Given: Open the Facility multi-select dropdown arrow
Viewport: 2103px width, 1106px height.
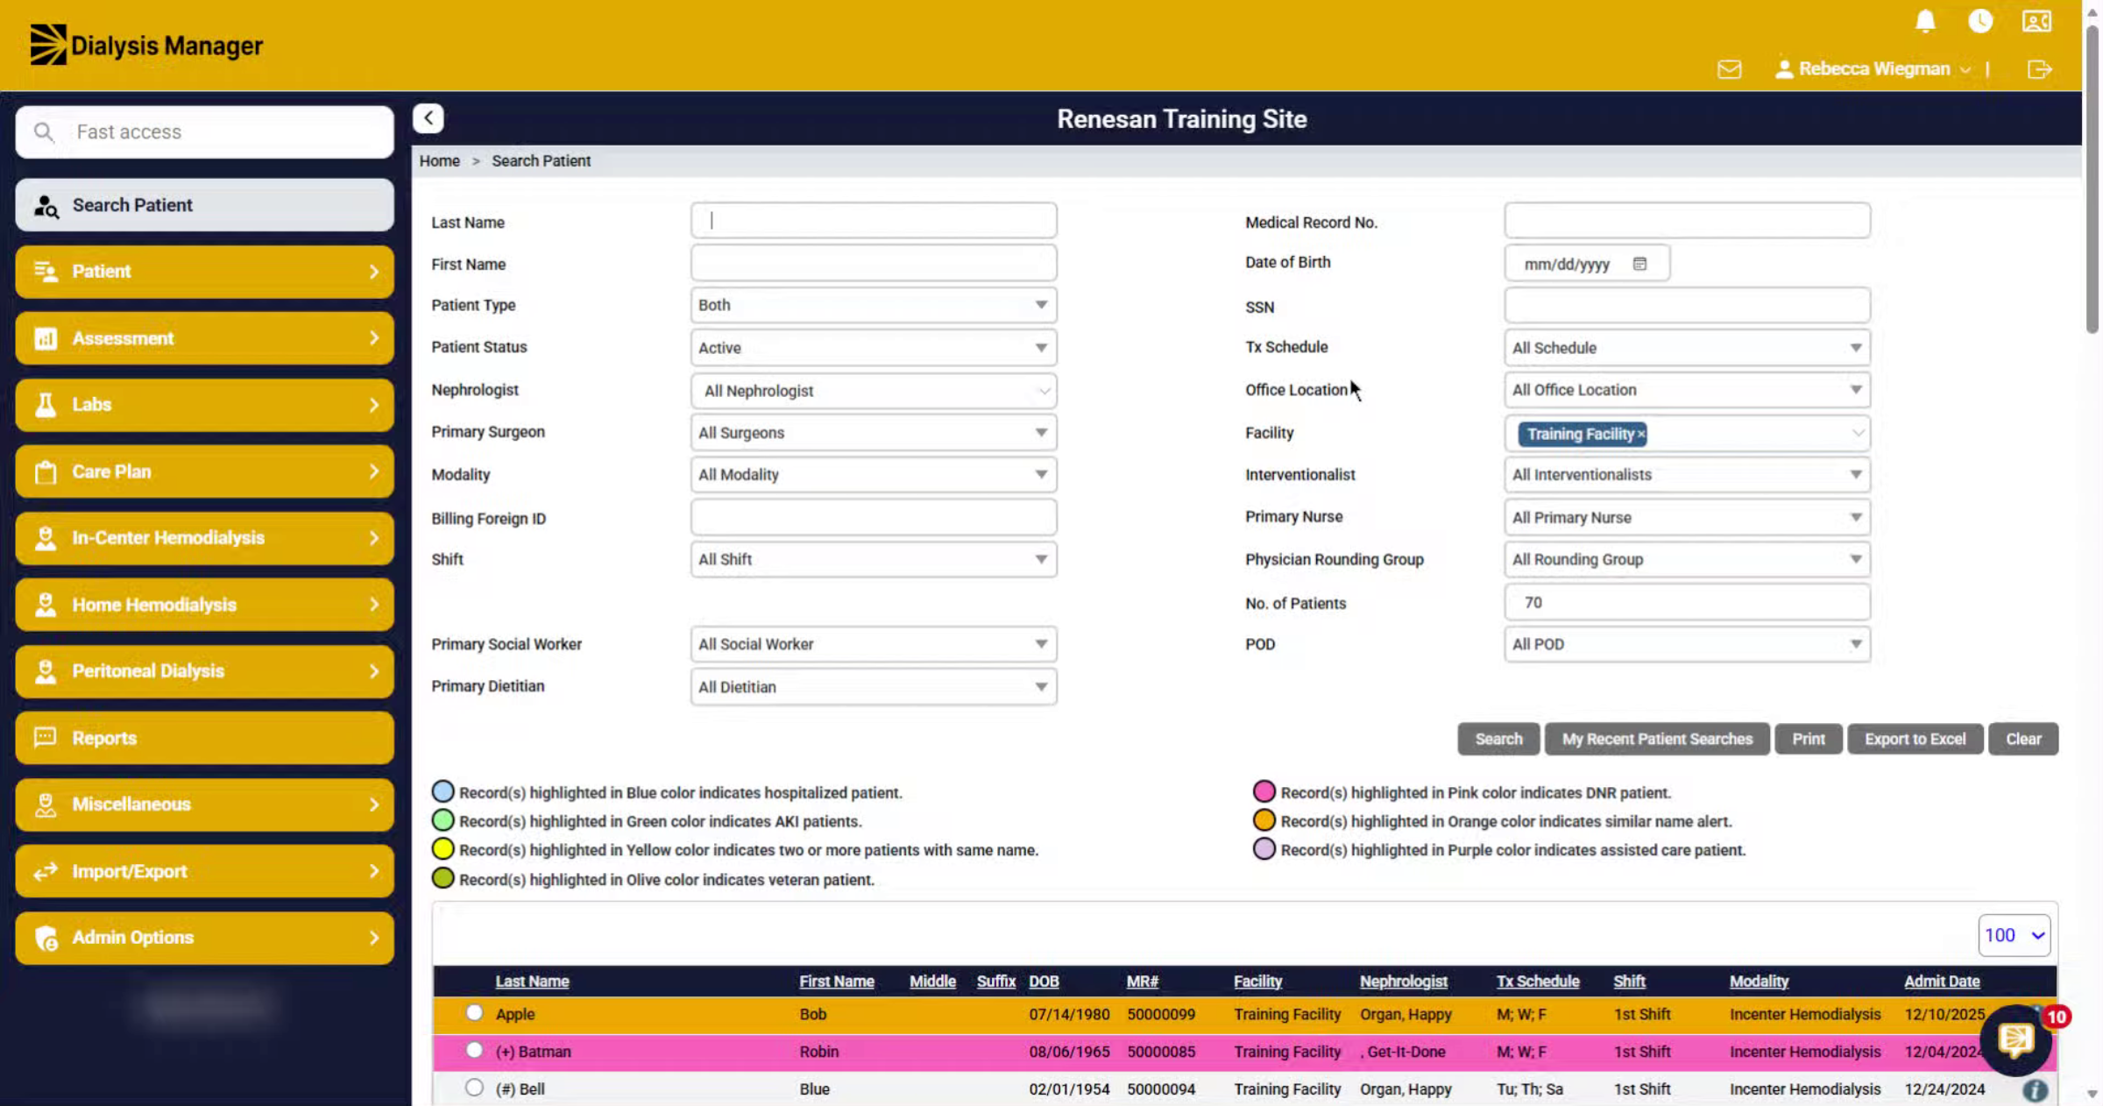Looking at the screenshot, I should click(1857, 434).
